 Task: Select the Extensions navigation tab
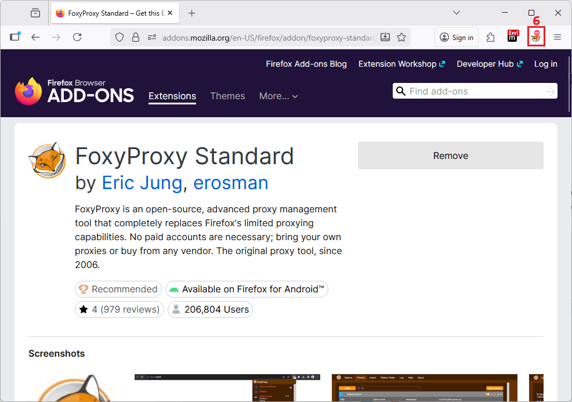tap(172, 96)
